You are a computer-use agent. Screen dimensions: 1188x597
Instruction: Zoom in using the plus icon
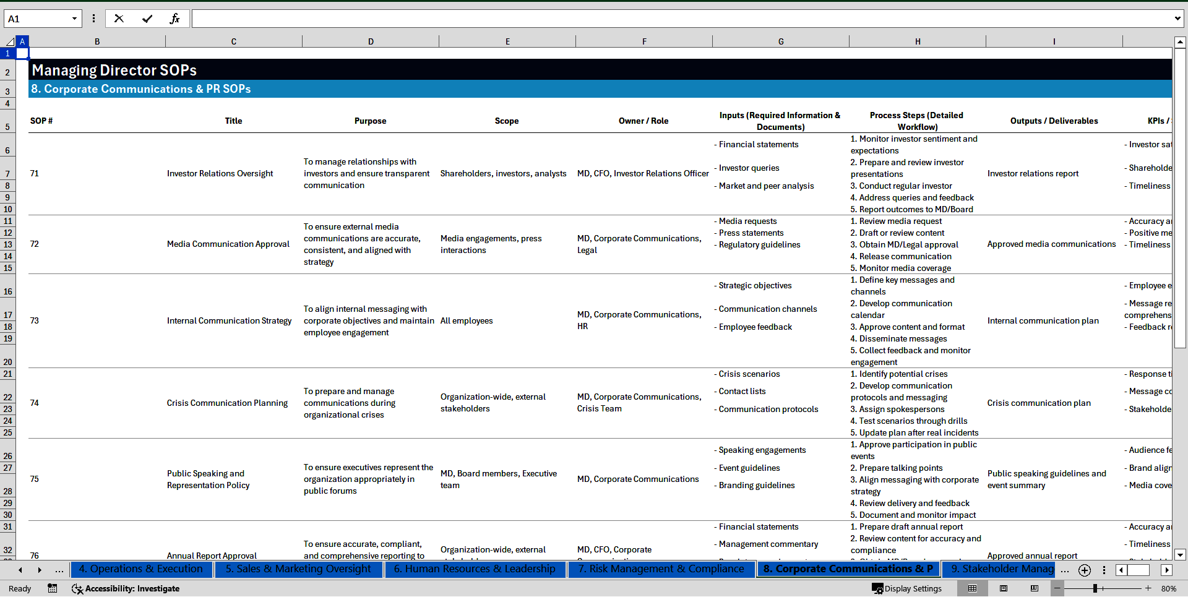pos(1148,588)
